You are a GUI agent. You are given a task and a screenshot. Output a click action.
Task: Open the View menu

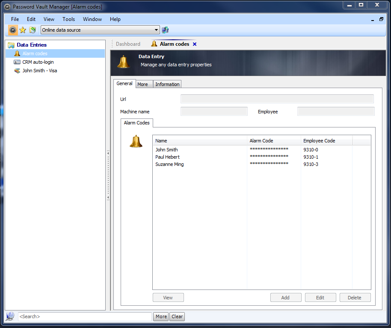click(x=49, y=19)
